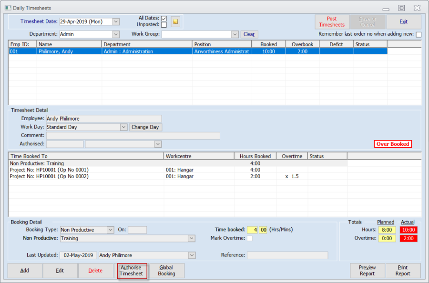Click the Overbook 2:00 cell

[303, 51]
